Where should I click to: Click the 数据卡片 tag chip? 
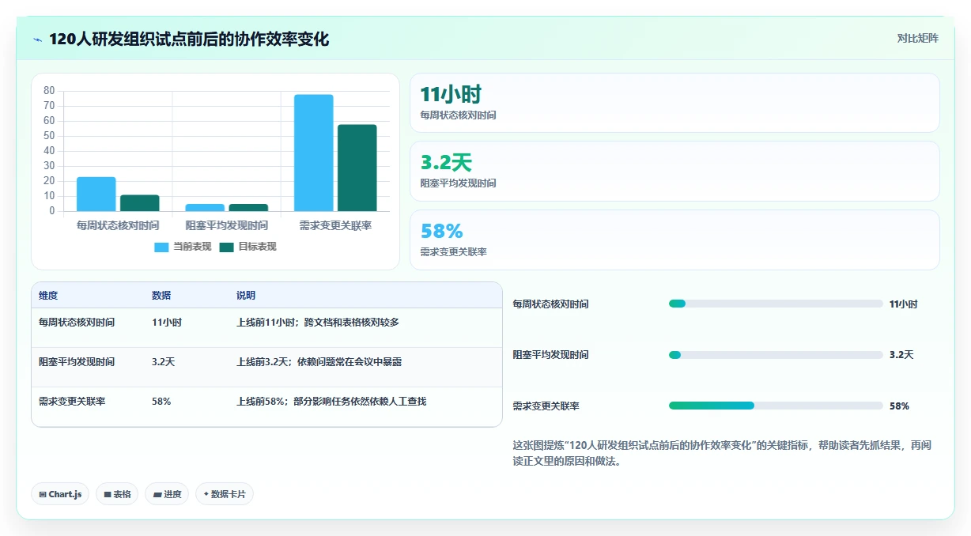(x=225, y=494)
